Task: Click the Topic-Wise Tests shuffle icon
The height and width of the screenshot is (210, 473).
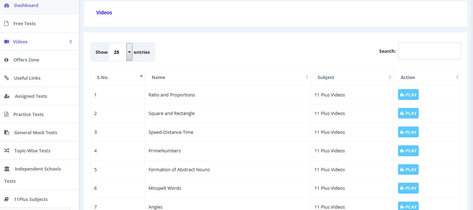Action: click(x=7, y=151)
